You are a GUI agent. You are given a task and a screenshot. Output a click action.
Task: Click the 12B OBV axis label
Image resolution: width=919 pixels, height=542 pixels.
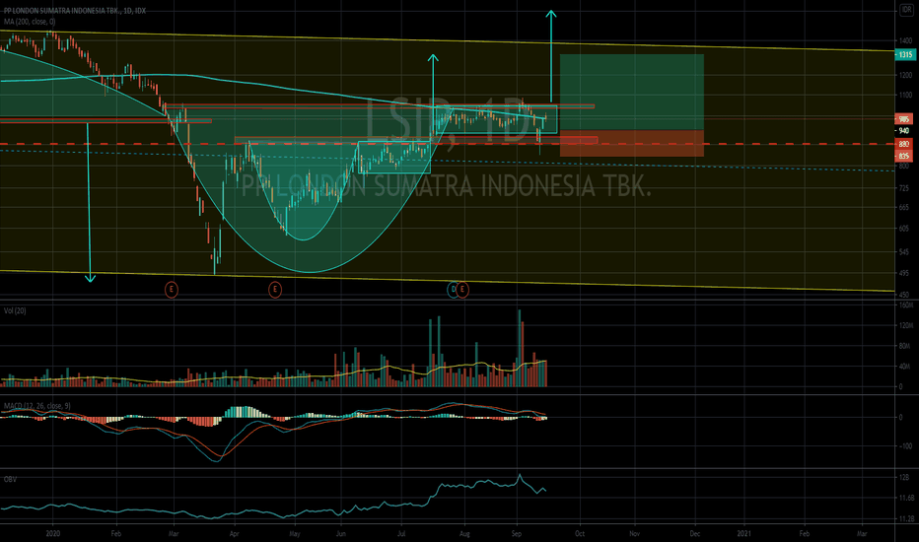[904, 477]
